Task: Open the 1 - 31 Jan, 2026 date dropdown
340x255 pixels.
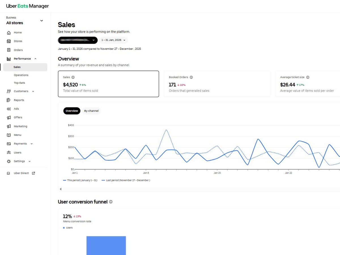Action: [x=113, y=40]
